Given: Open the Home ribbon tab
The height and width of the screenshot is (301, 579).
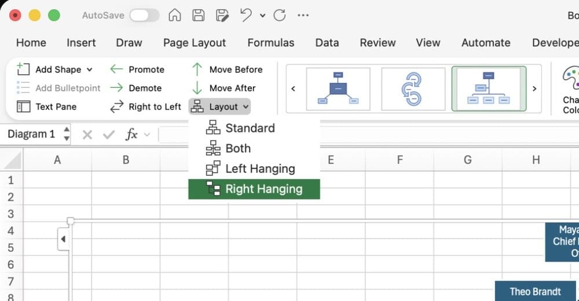Looking at the screenshot, I should click(x=31, y=42).
